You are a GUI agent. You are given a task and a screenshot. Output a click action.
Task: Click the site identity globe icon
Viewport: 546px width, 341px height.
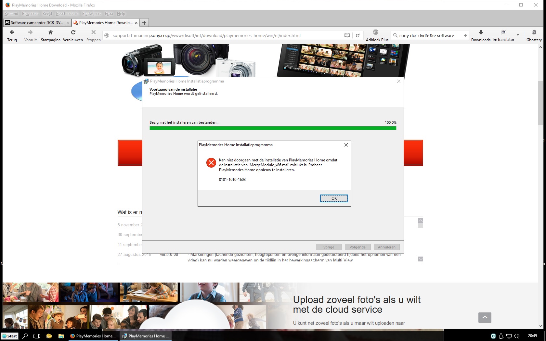coord(107,35)
